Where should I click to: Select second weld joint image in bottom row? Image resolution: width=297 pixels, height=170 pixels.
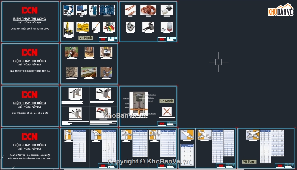coord(96,135)
